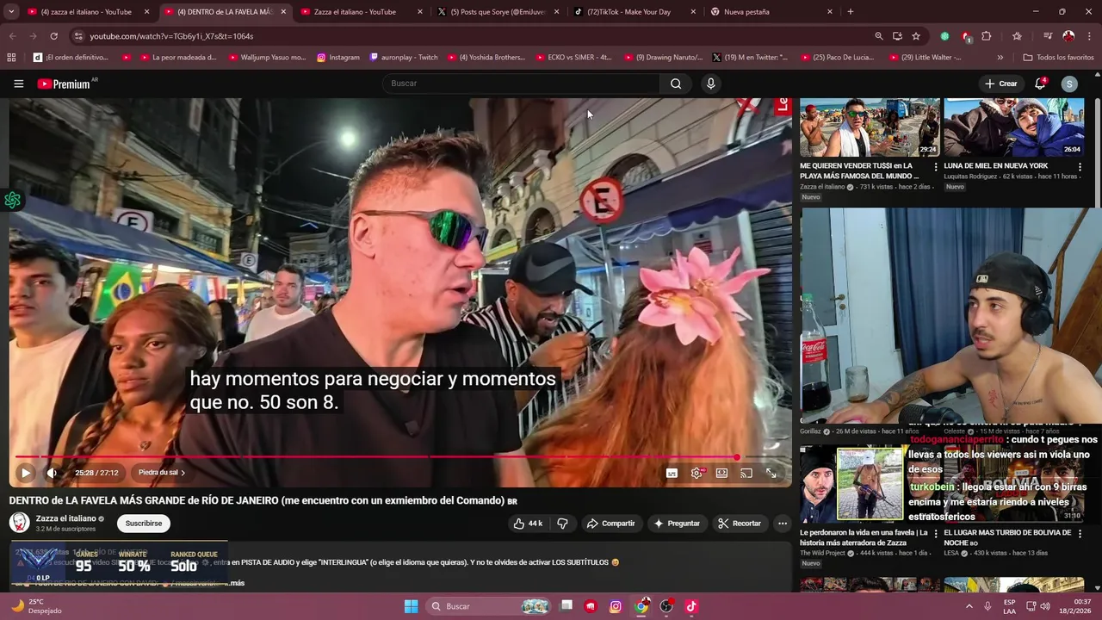
Task: Click the taskbar Buscar search box
Action: click(x=489, y=606)
